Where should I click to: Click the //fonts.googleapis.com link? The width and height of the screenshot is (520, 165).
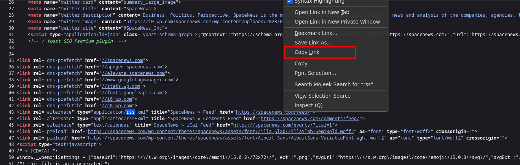pyautogui.click(x=134, y=92)
